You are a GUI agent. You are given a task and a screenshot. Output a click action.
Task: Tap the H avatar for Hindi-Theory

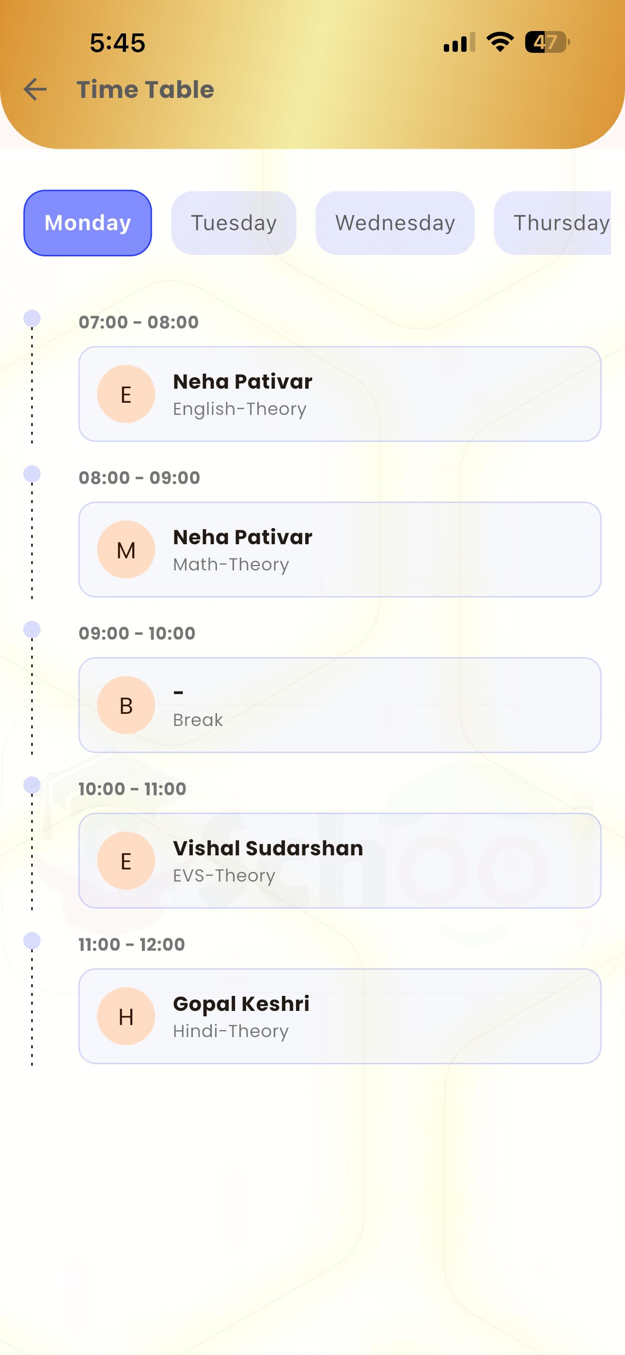pyautogui.click(x=126, y=1016)
